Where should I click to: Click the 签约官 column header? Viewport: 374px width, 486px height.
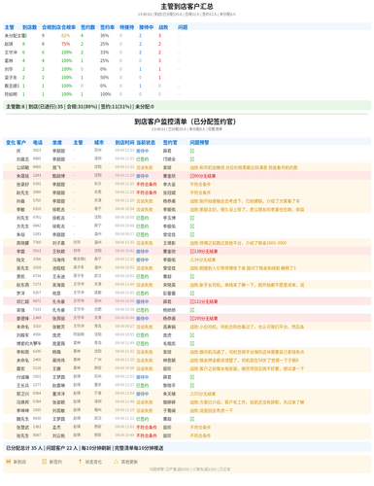[170, 143]
